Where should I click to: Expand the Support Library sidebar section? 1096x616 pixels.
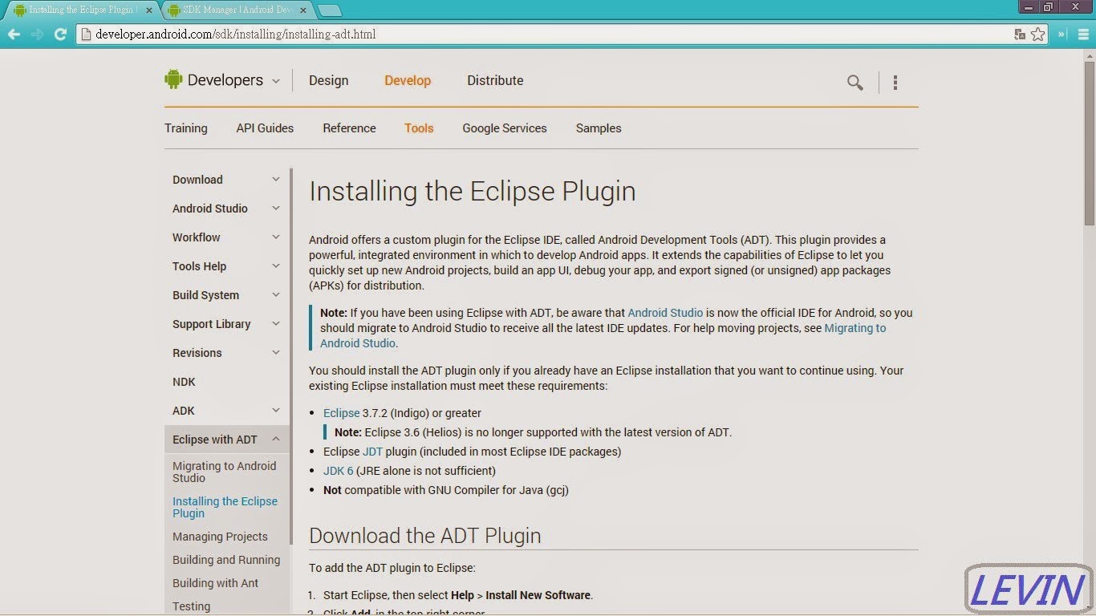tap(276, 324)
